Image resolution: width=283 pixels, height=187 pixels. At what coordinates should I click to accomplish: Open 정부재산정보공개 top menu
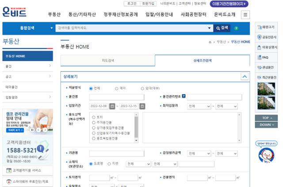point(121,15)
